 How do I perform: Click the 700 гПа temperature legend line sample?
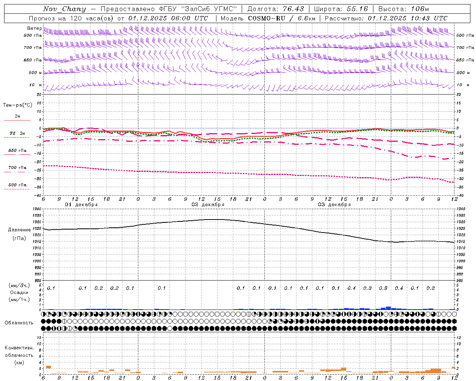click(16, 172)
